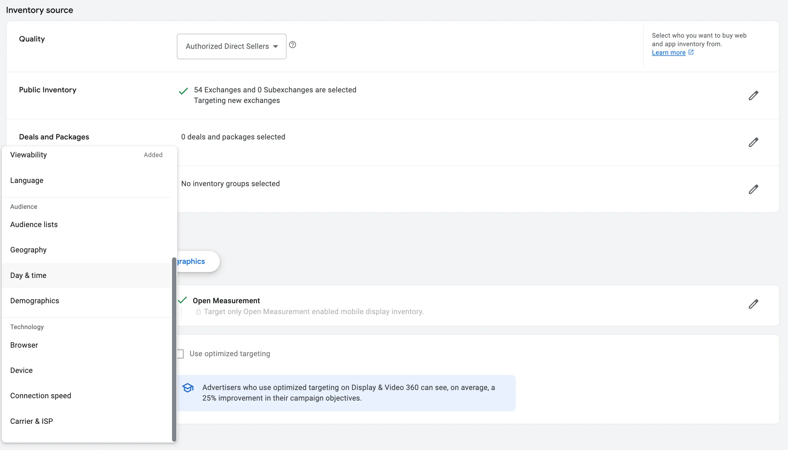Select Audience lists menu entry
788x450 pixels.
click(x=86, y=224)
